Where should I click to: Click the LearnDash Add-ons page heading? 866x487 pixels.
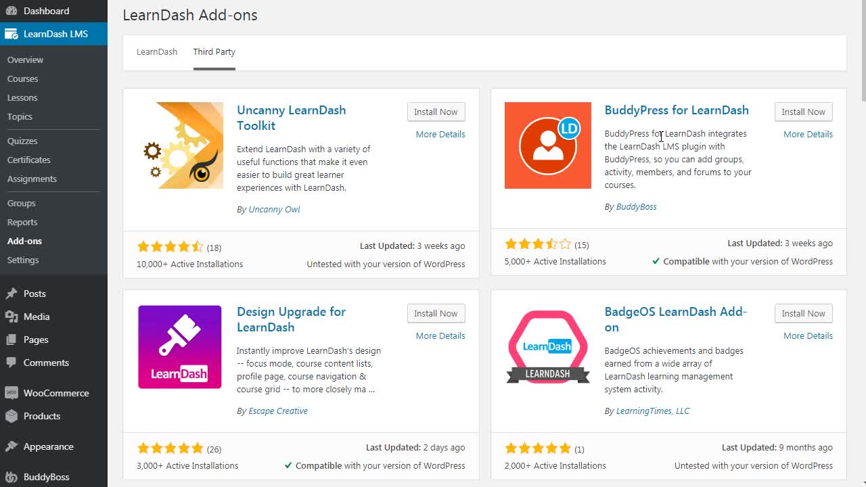pos(190,15)
